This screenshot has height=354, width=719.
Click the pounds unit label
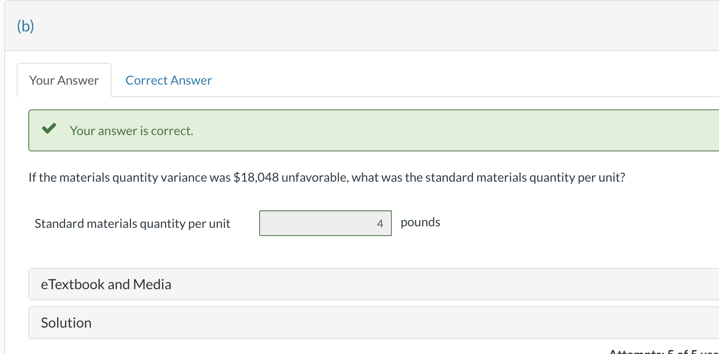420,222
